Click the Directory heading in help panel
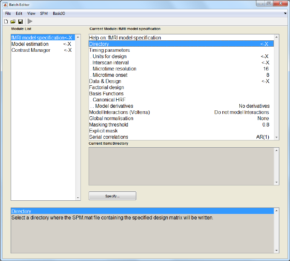 pyautogui.click(x=142, y=211)
